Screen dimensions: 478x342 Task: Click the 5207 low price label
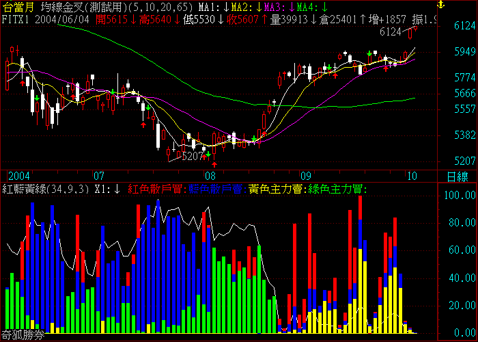click(194, 157)
